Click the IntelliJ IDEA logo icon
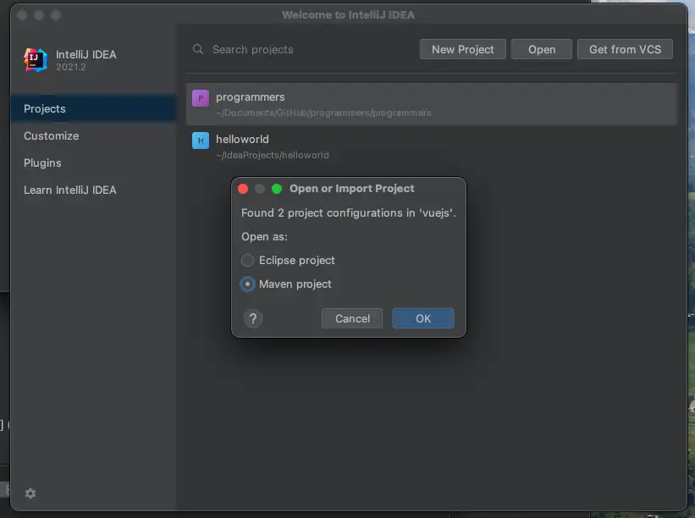The image size is (695, 518). (36, 60)
